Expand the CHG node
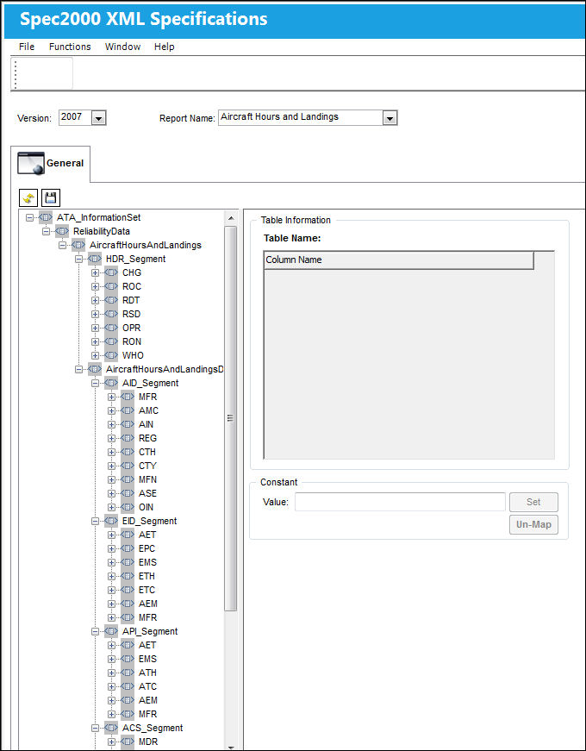The image size is (586, 751). [x=95, y=272]
